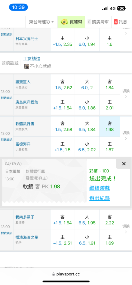
Task: Click the 發燒話題 label
Action: click(x=10, y=63)
